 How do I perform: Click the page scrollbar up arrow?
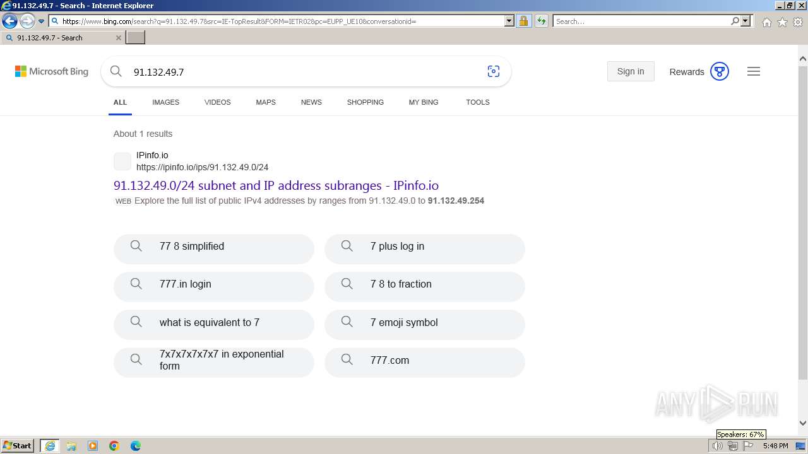tap(803, 59)
